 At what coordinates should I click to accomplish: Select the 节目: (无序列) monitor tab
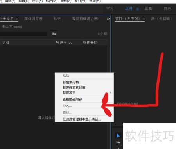click(x=128, y=19)
